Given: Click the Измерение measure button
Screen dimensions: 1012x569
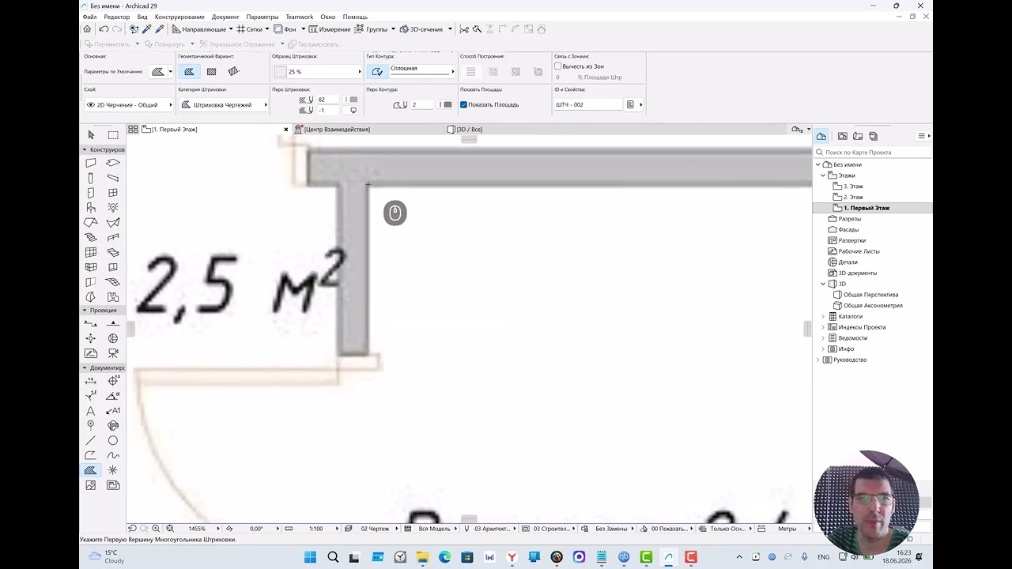Looking at the screenshot, I should pos(330,29).
